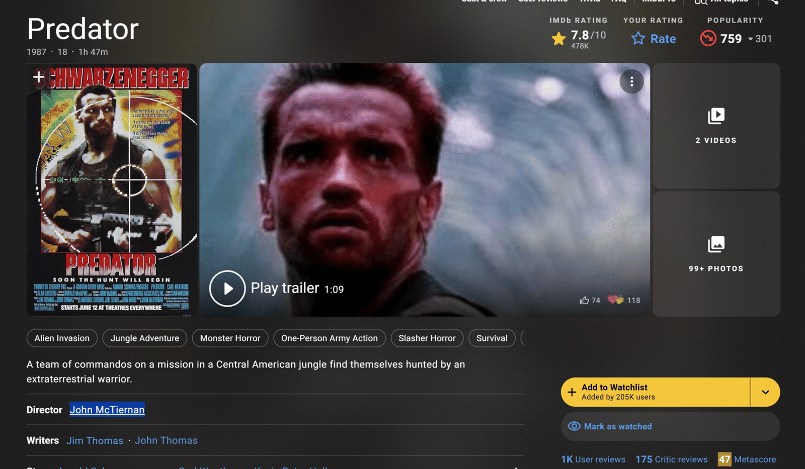Click the One-Person Army Action chip
The width and height of the screenshot is (805, 469).
(x=329, y=338)
